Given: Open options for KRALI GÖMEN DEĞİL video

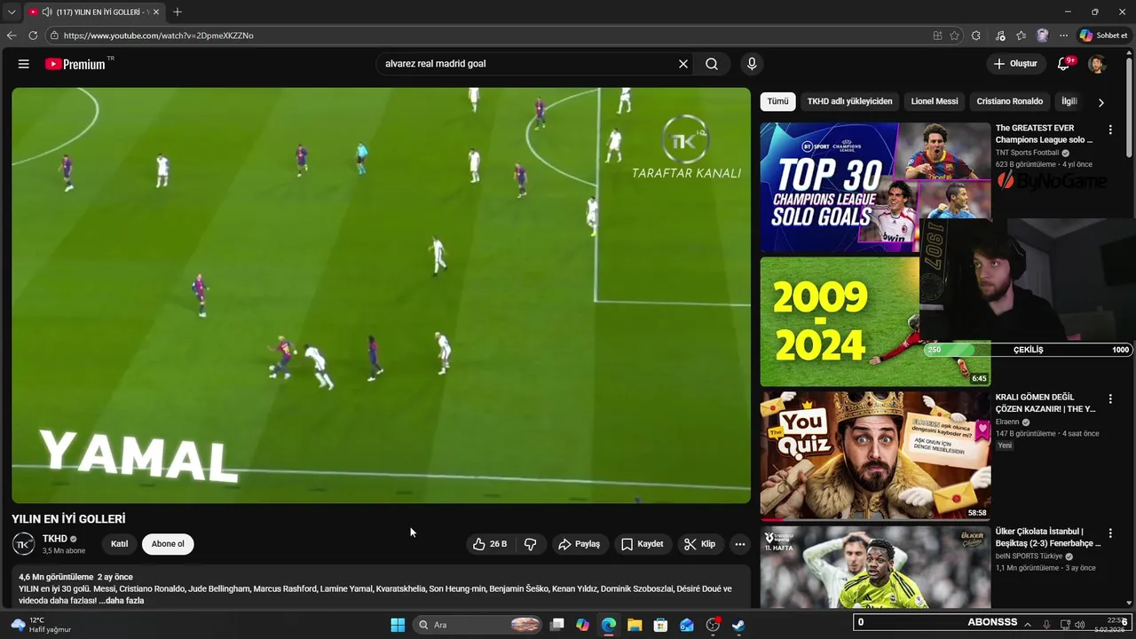Looking at the screenshot, I should pos(1109,399).
